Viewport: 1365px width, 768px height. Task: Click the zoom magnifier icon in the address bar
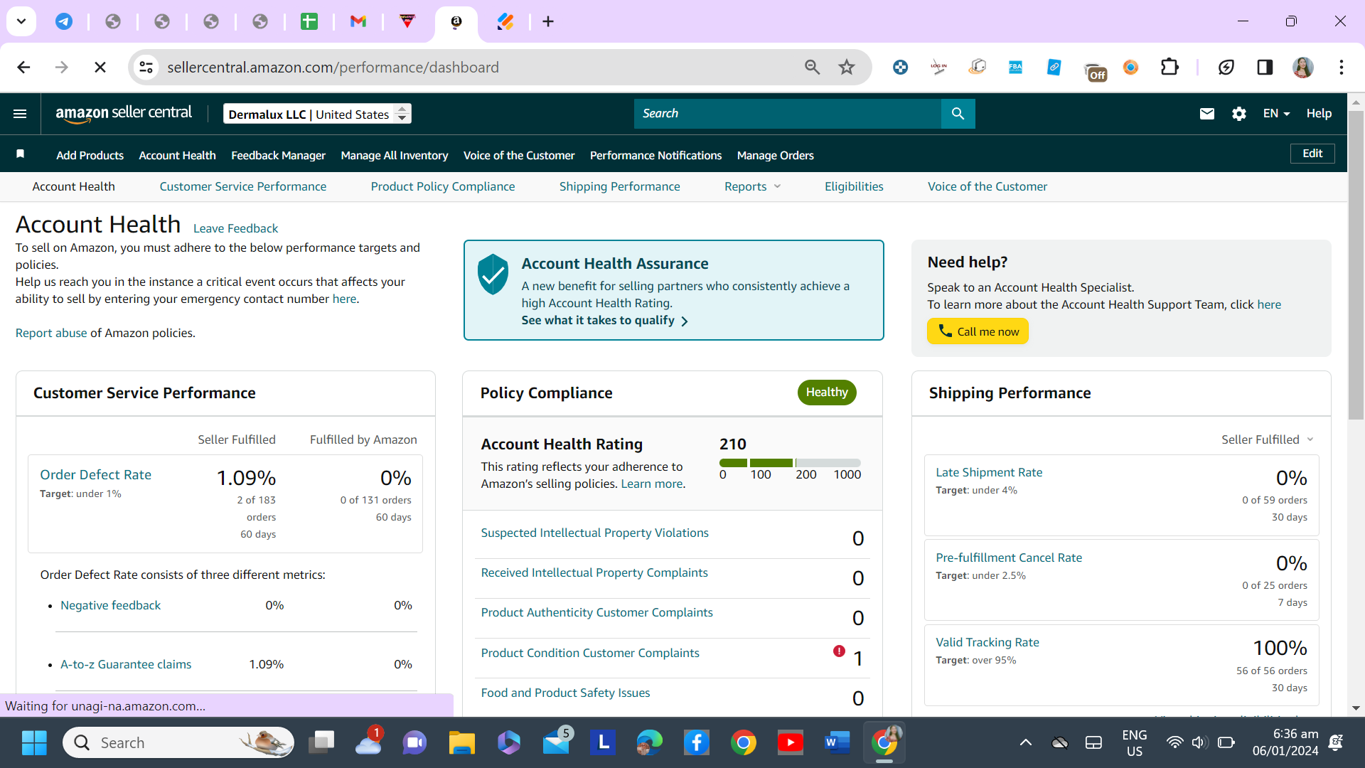[812, 67]
